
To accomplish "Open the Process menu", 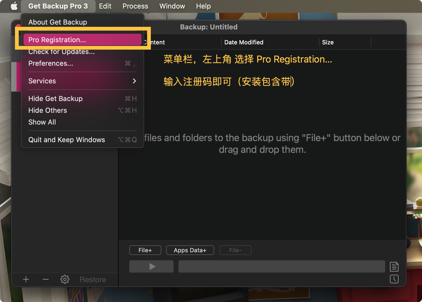I will (x=135, y=6).
